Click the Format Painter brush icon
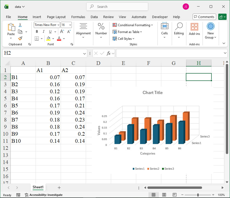The image size is (230, 198). [x=20, y=38]
